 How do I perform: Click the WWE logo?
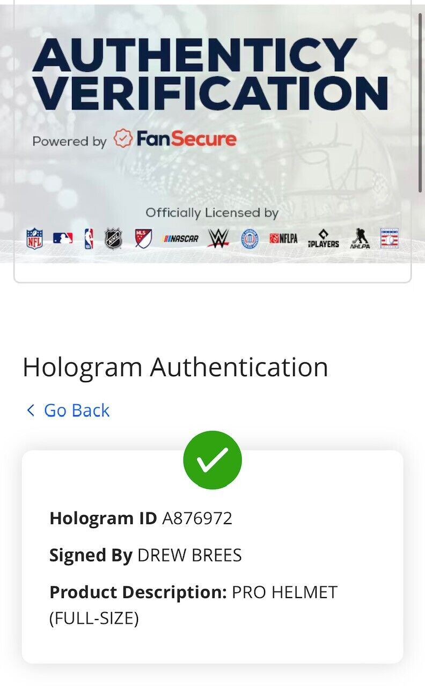pyautogui.click(x=218, y=238)
